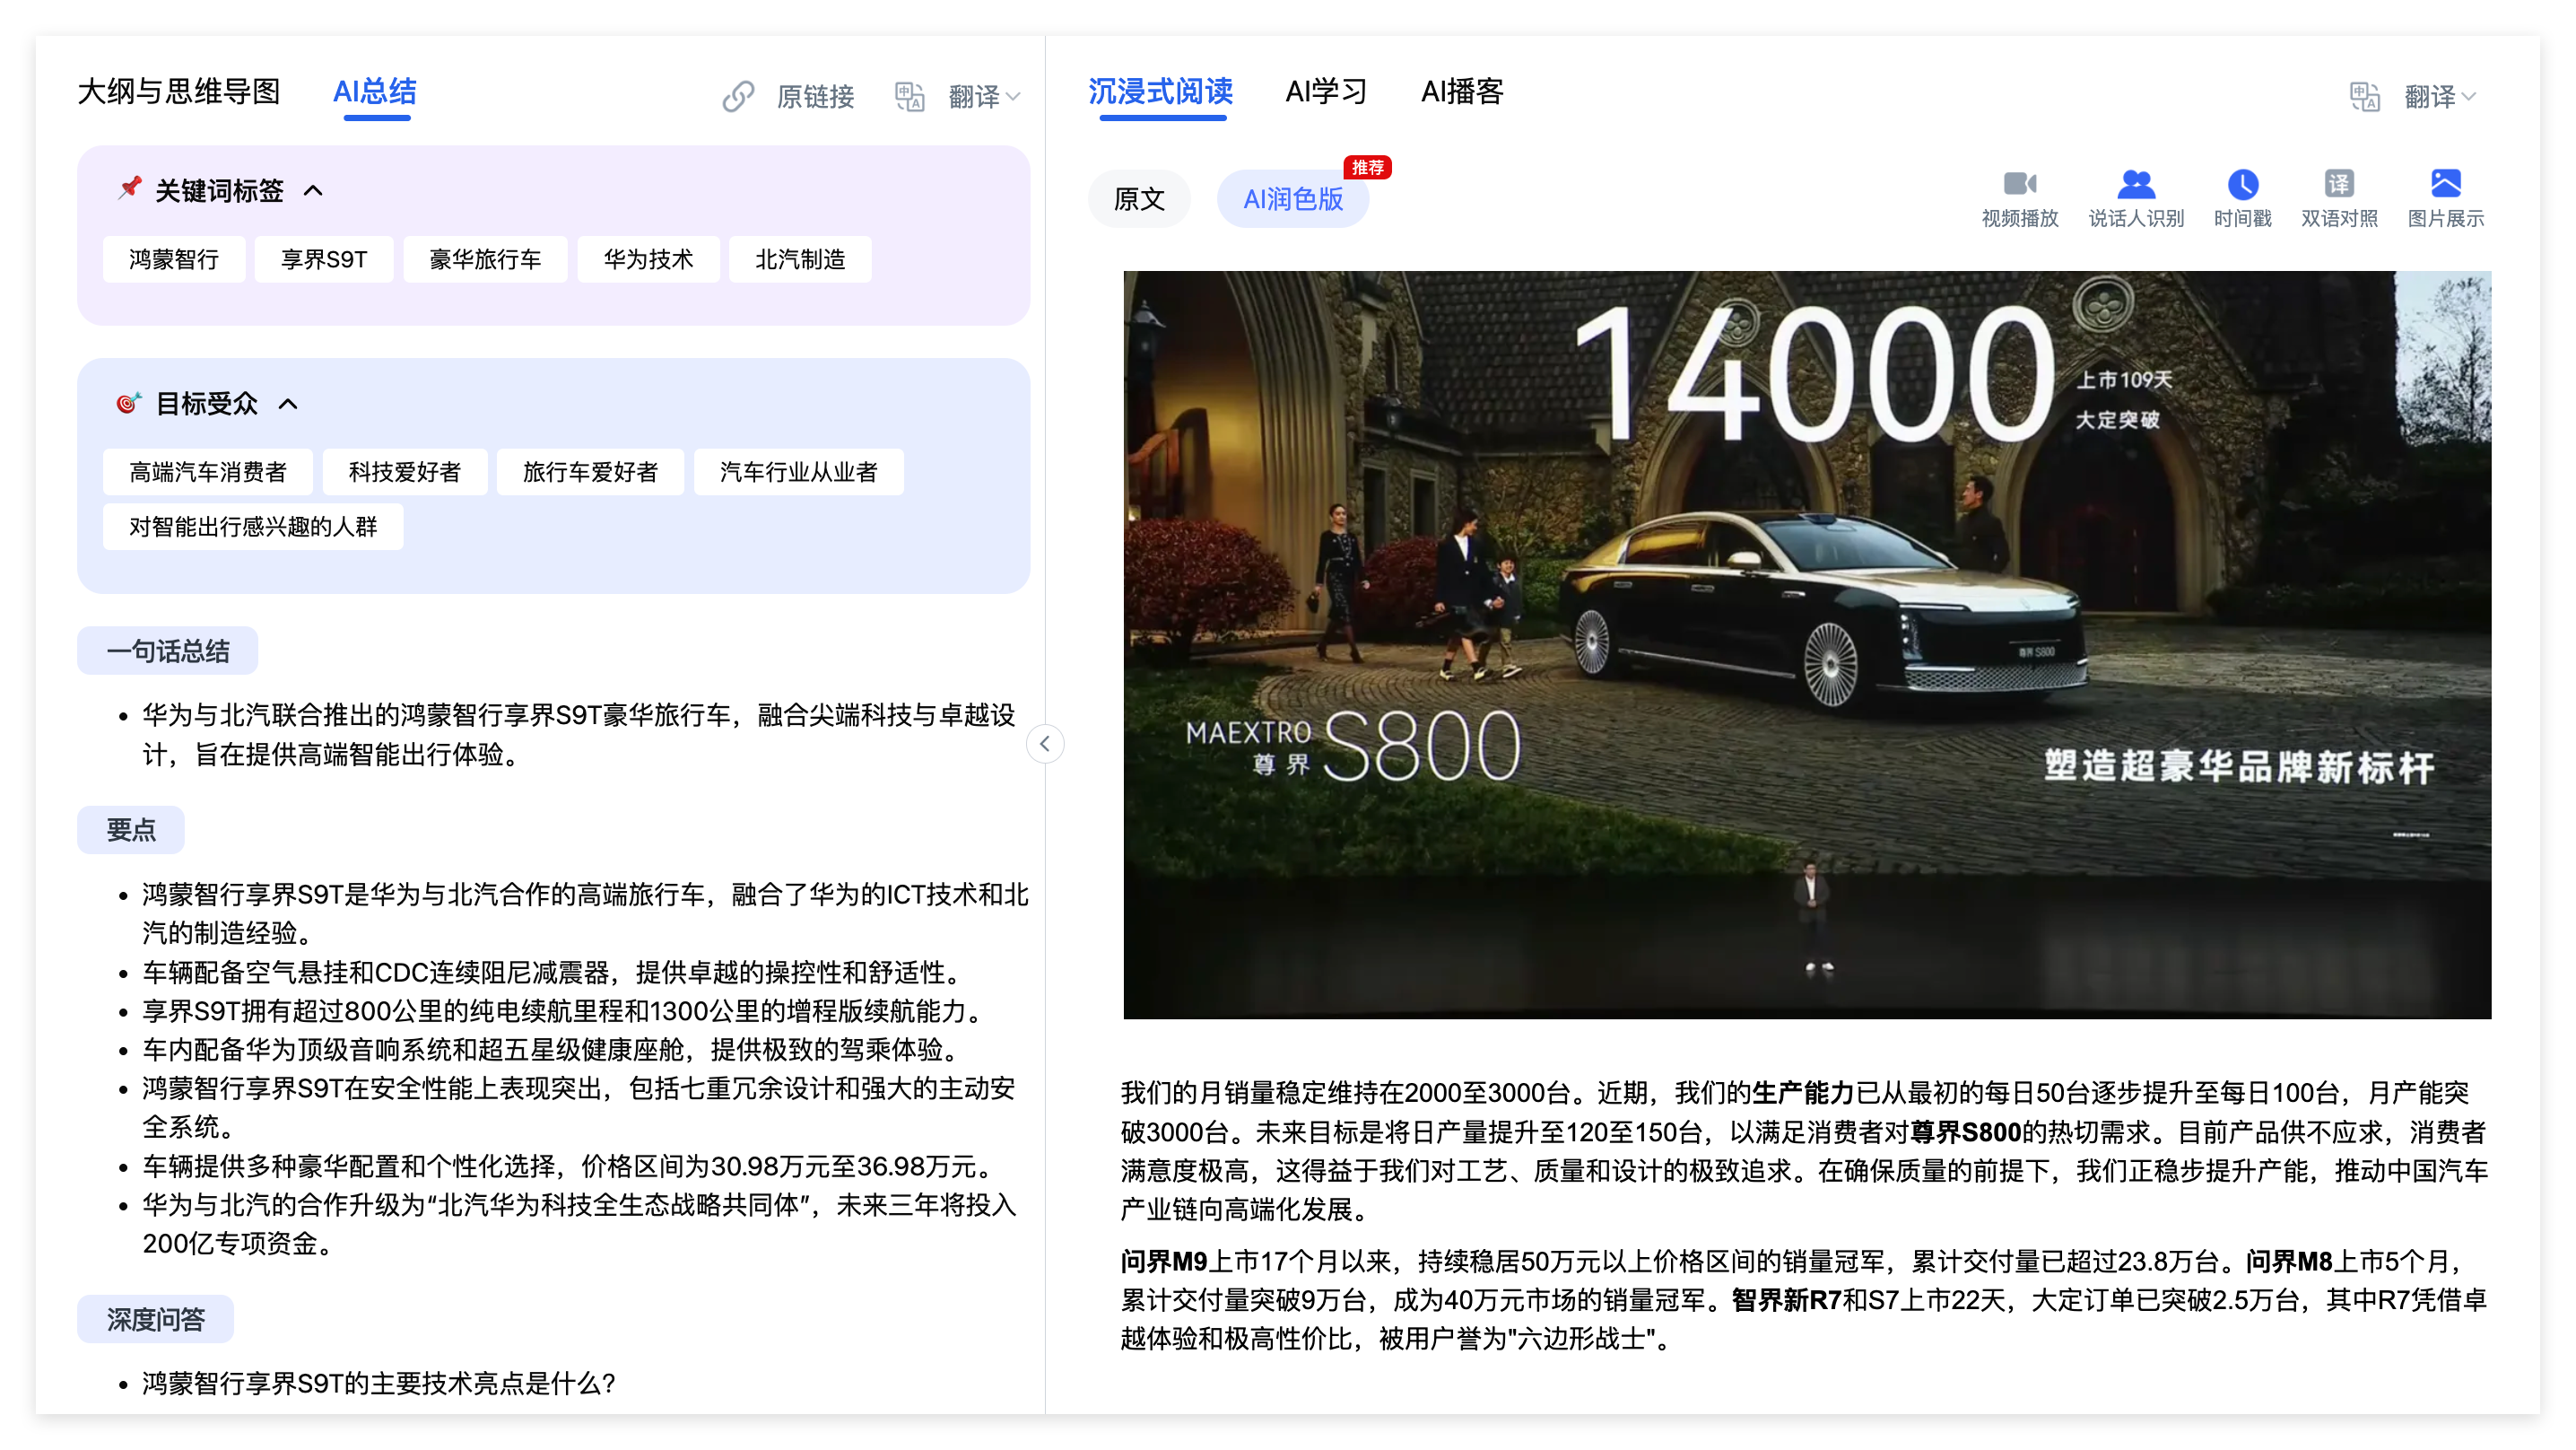Turn on bilingual comparison icon

[x=2338, y=184]
